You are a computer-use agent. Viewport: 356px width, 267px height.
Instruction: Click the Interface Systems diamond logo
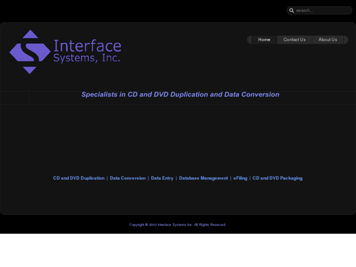(30, 52)
